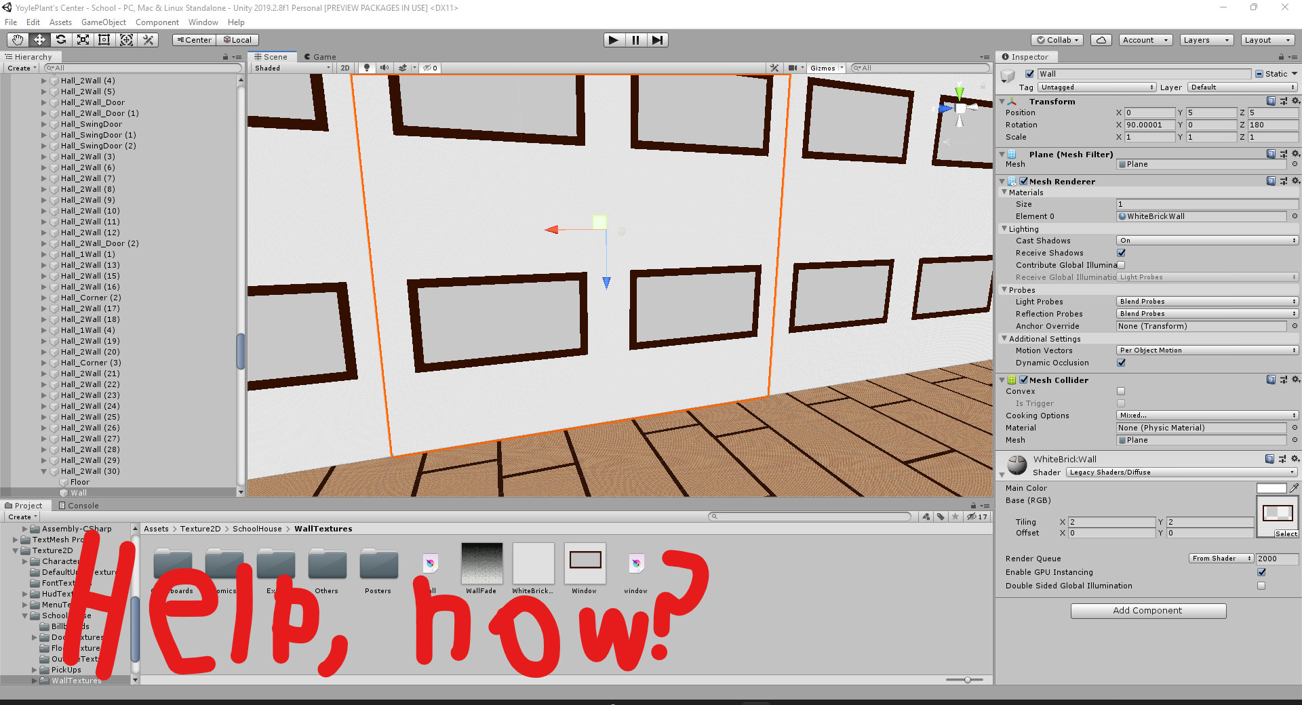Toggle scene lighting in the Scene view toolbar
The width and height of the screenshot is (1302, 705).
pyautogui.click(x=367, y=68)
